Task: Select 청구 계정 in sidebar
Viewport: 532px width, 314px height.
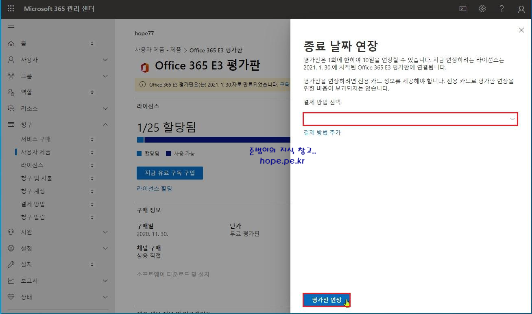Action: tap(33, 191)
